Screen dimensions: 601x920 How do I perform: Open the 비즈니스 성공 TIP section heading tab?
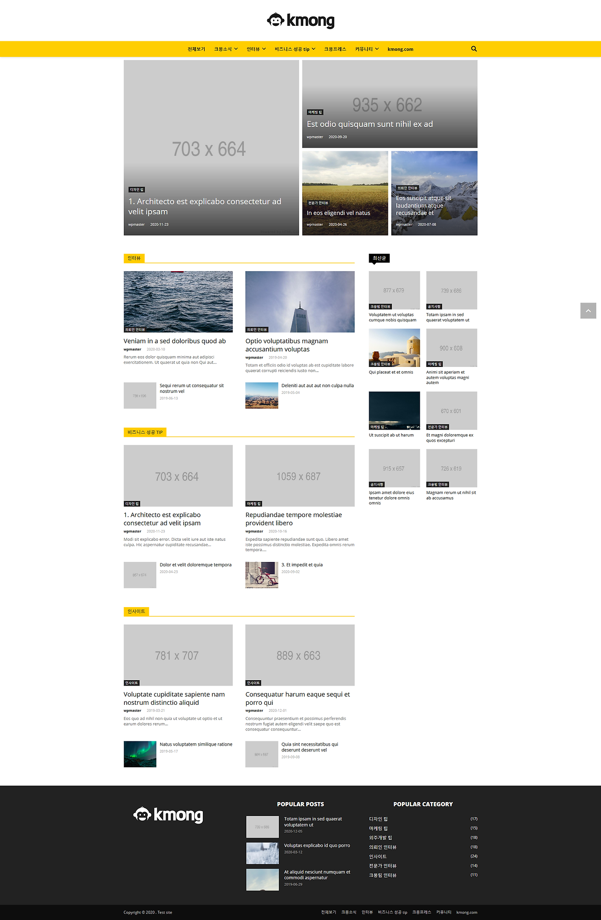(x=145, y=432)
